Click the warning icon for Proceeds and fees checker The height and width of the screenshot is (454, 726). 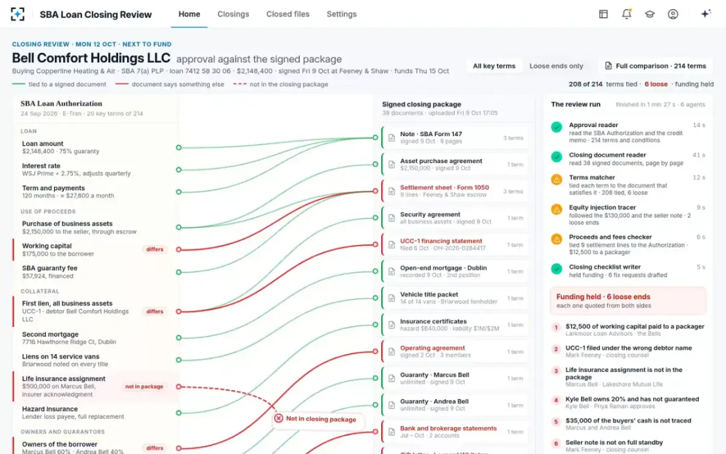557,239
